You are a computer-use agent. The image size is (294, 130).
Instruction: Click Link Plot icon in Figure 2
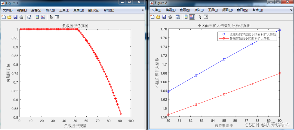pos(178,17)
